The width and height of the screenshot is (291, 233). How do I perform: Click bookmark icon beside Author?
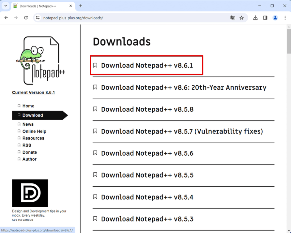pyautogui.click(x=19, y=159)
